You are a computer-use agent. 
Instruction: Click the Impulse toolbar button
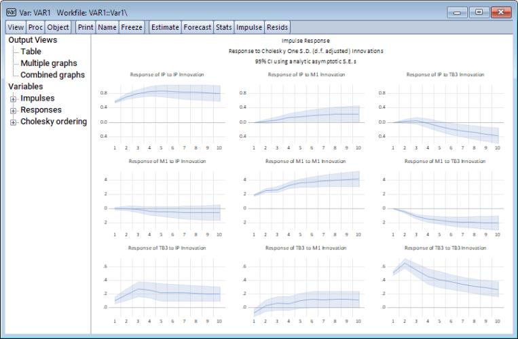tap(248, 27)
